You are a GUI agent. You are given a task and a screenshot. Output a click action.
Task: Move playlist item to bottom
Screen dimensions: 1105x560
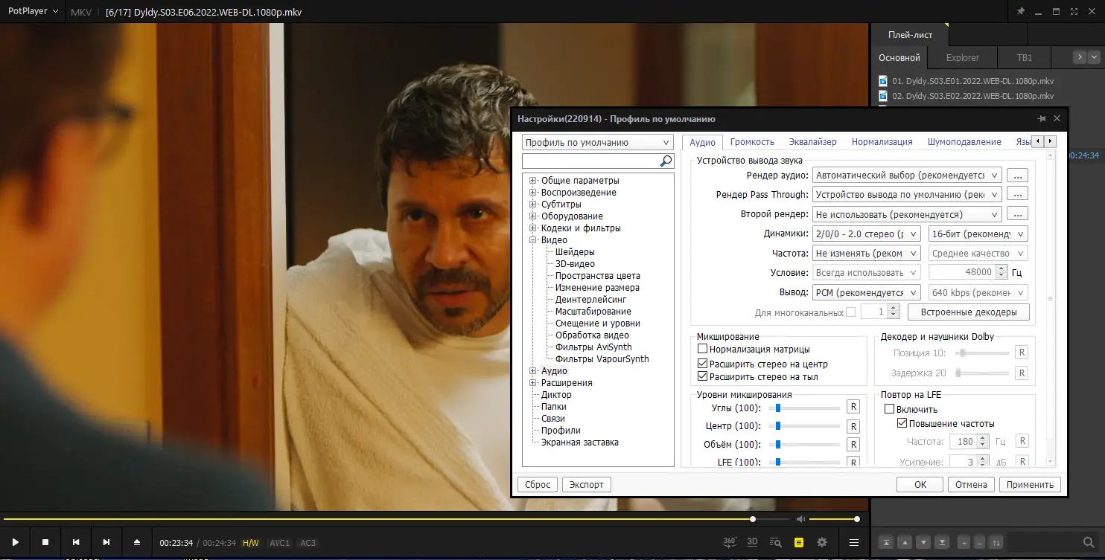[x=943, y=542]
